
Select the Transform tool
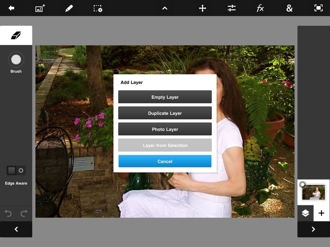[202, 8]
